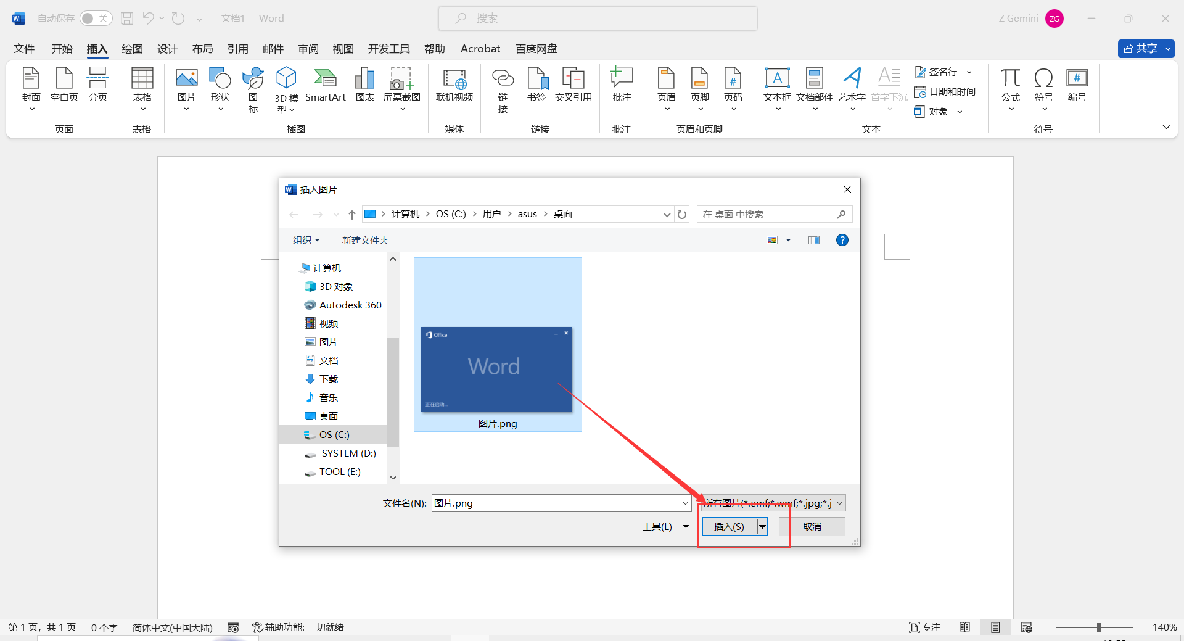
Task: Expand the 工具(L) tools menu
Action: [665, 526]
